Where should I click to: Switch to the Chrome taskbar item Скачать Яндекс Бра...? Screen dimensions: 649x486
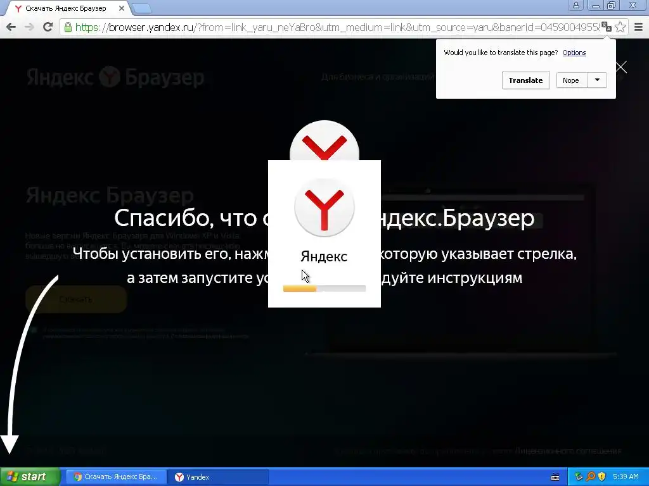click(x=117, y=477)
